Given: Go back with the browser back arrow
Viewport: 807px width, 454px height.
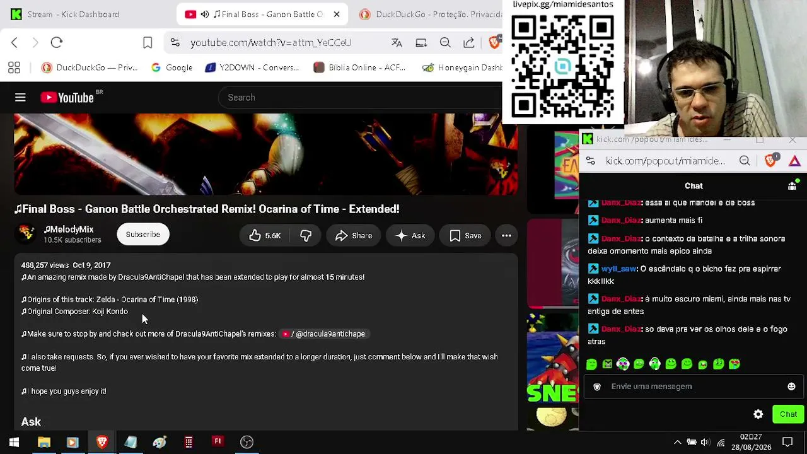Looking at the screenshot, I should click(15, 42).
